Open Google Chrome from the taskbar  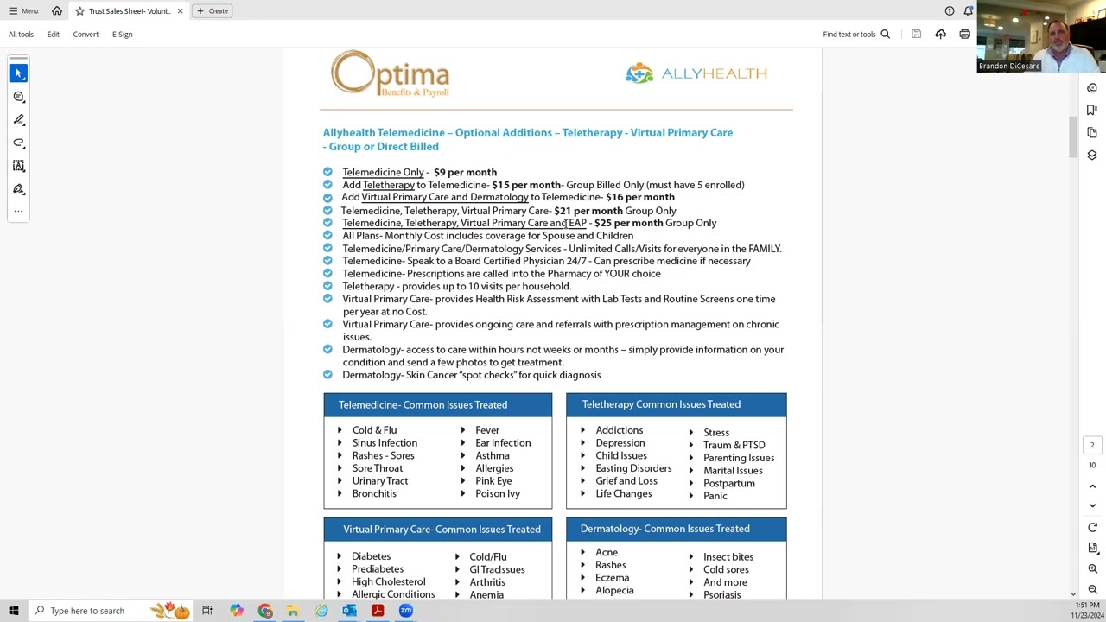pos(264,611)
